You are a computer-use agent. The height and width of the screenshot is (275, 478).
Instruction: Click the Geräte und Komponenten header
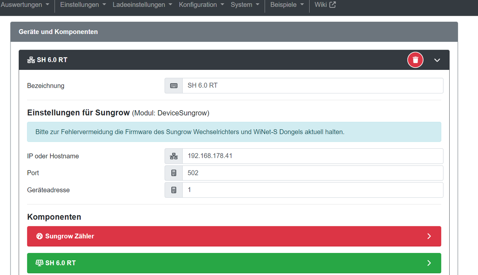pos(234,32)
